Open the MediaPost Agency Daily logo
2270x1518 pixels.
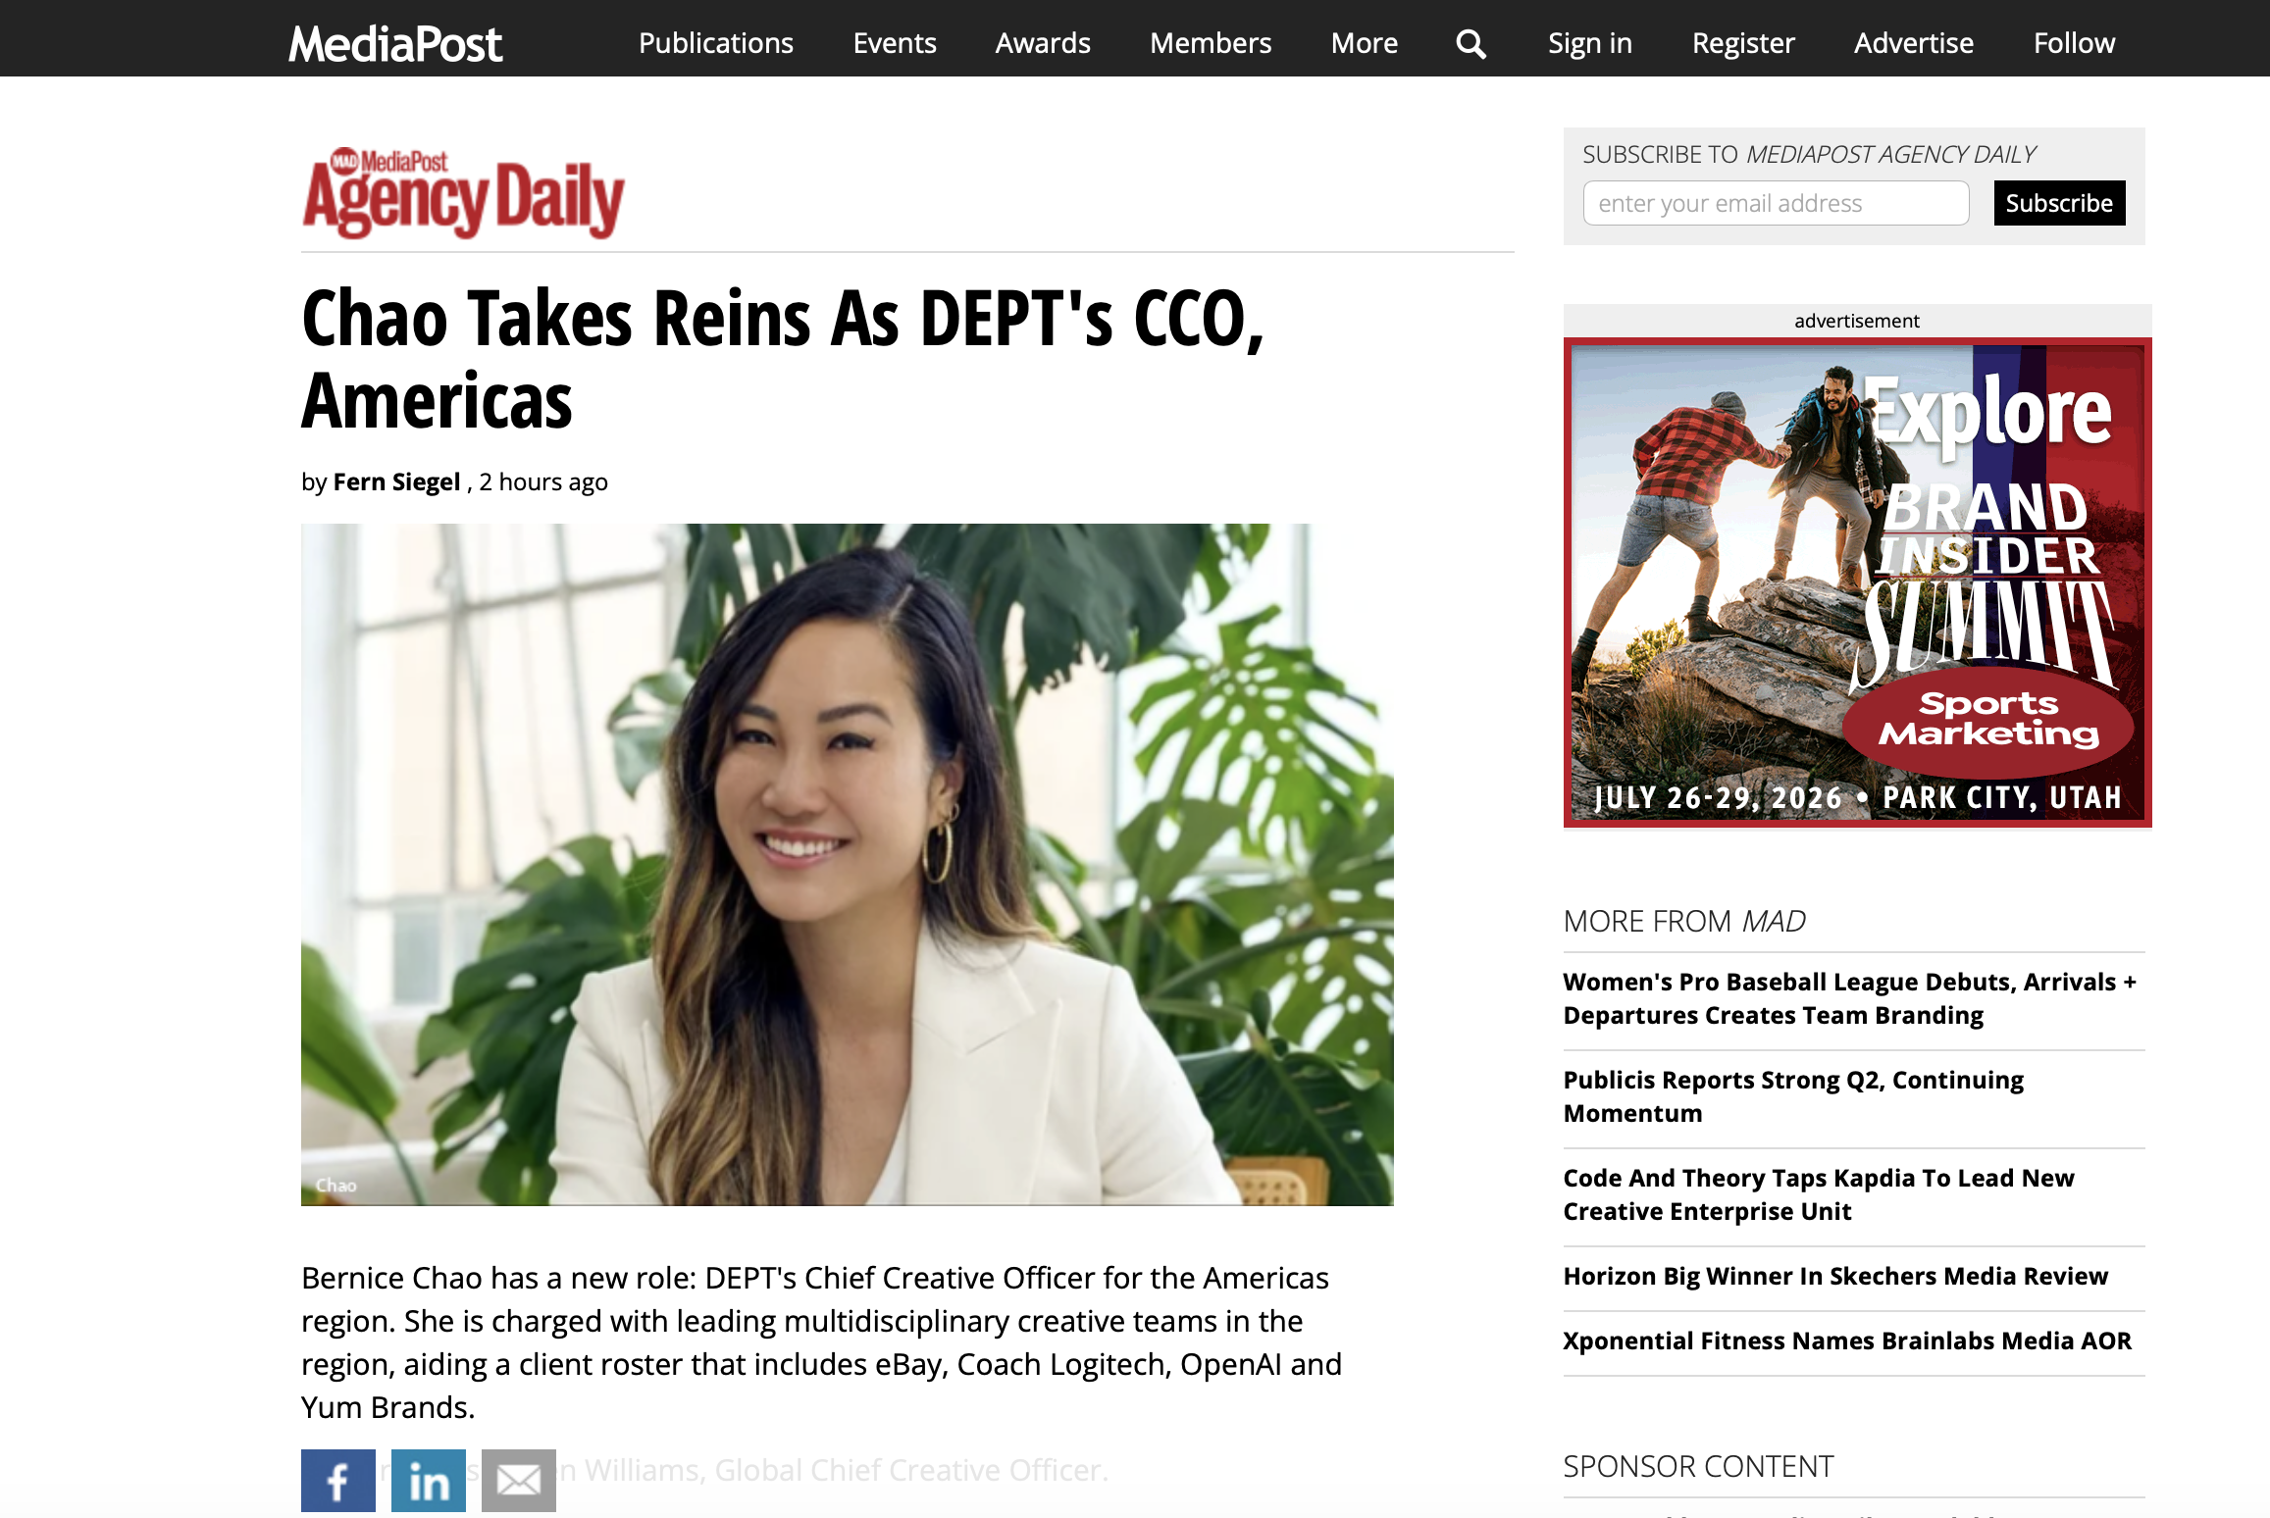coord(463,193)
